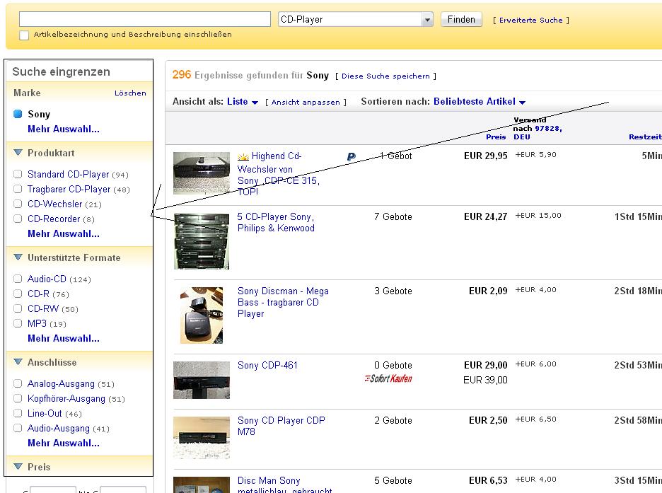Collapse the Produktart section
This screenshot has width=662, height=493.
[18, 152]
